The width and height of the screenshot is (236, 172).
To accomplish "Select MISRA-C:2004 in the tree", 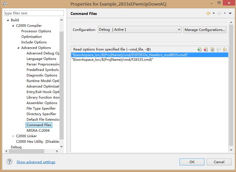I will (x=38, y=131).
